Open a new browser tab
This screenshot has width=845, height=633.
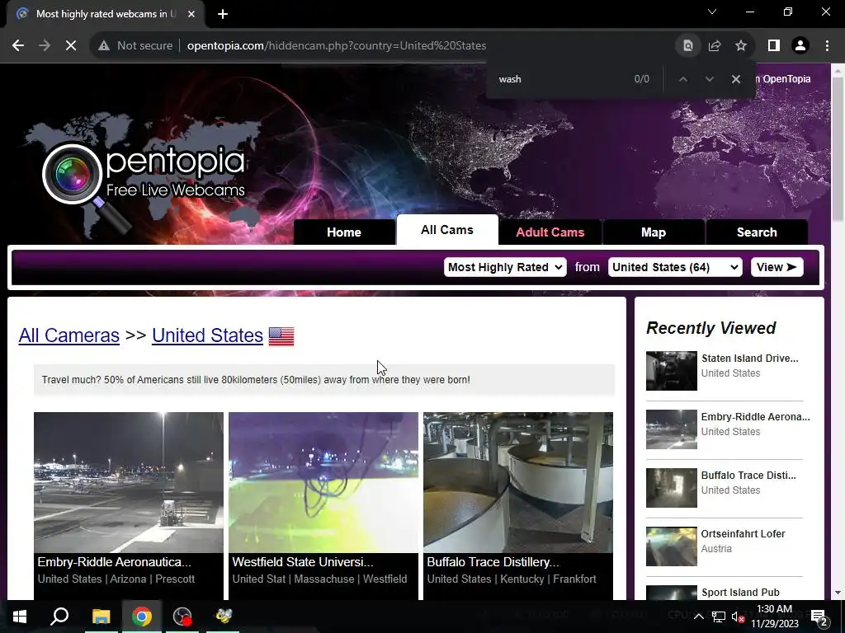223,14
